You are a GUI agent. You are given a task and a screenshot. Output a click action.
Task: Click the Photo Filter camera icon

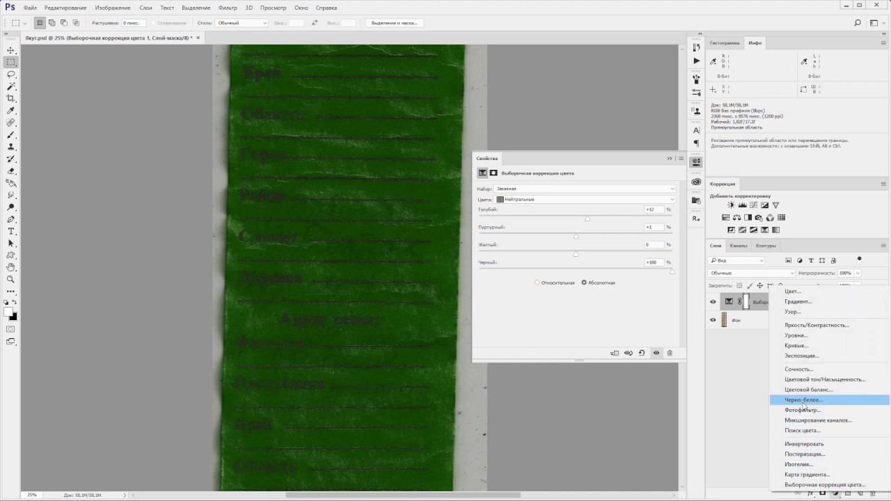(x=759, y=218)
